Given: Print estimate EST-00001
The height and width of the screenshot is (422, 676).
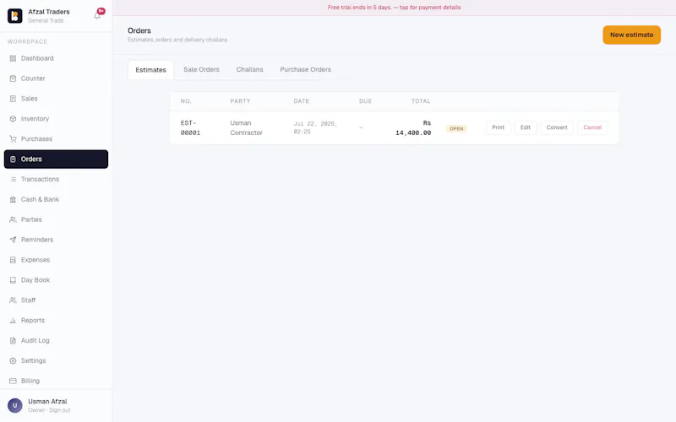Looking at the screenshot, I should tap(498, 127).
